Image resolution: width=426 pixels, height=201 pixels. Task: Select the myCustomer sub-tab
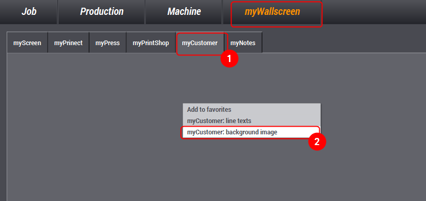(x=200, y=43)
